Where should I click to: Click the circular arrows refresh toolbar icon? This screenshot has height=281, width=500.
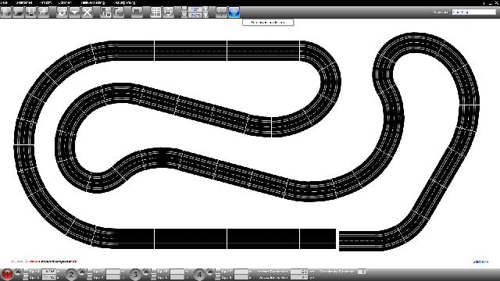[62, 12]
